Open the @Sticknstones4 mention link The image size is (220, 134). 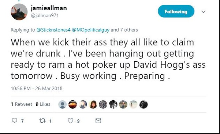53,30
